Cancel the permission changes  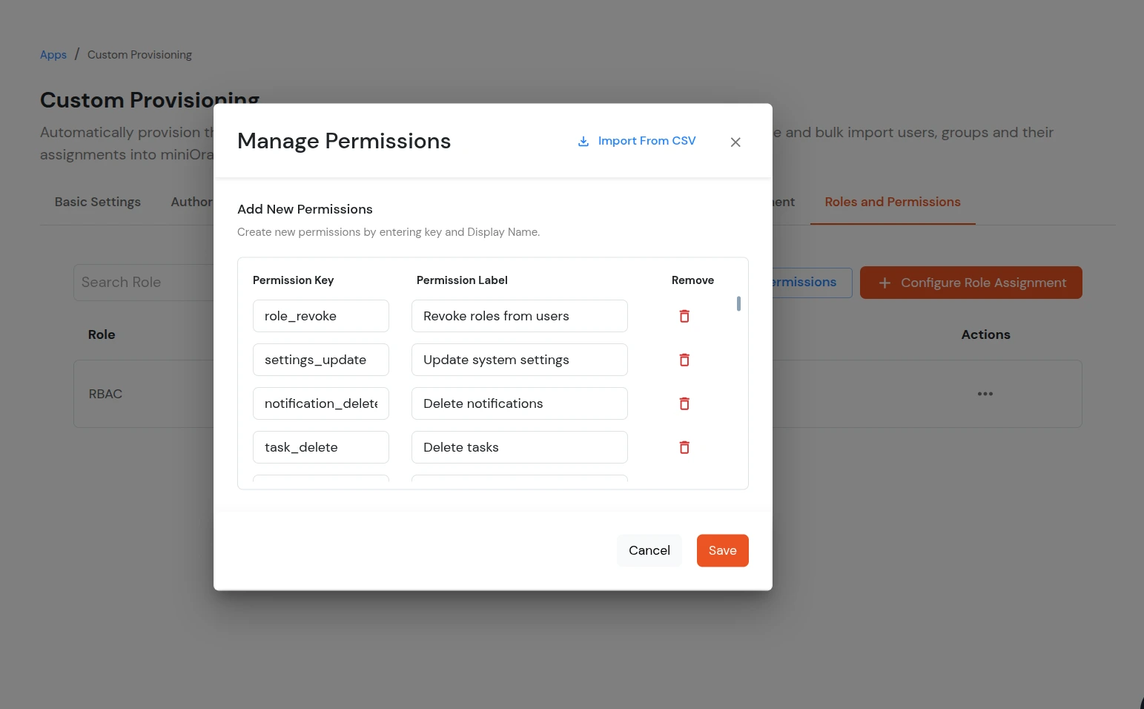coord(649,550)
